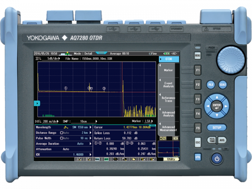Open the Advanced Analysis soft menu
This screenshot has width=252, height=189.
coord(168,114)
